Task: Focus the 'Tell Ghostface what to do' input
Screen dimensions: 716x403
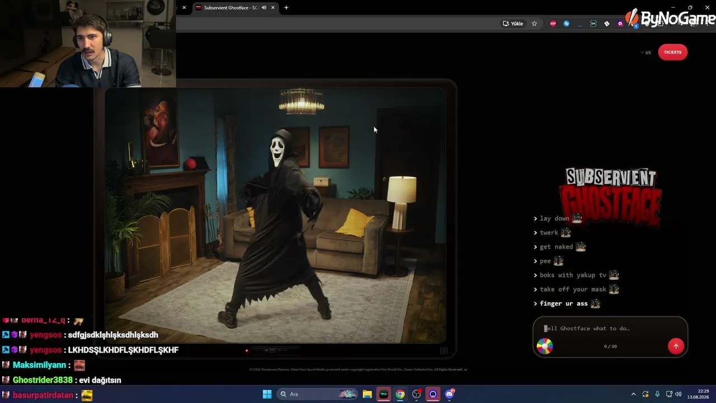Action: 610,329
